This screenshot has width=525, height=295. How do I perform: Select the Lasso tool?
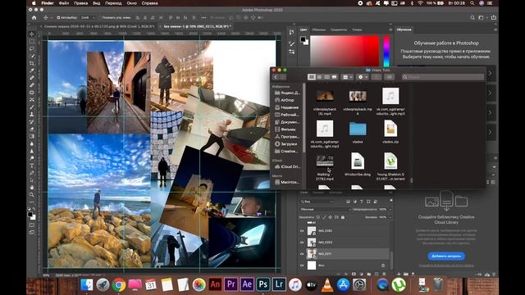(32, 49)
